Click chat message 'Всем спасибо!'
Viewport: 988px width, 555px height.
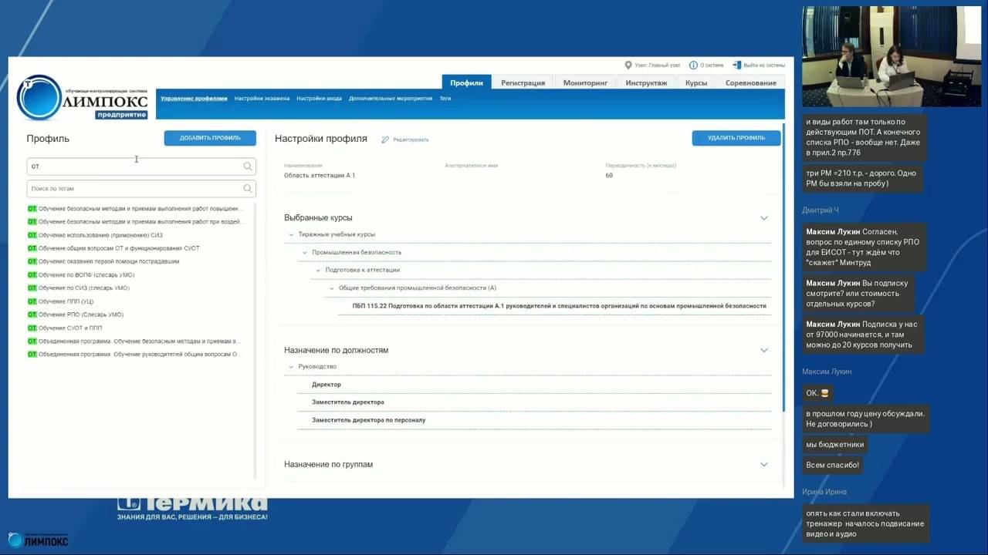[x=833, y=465]
